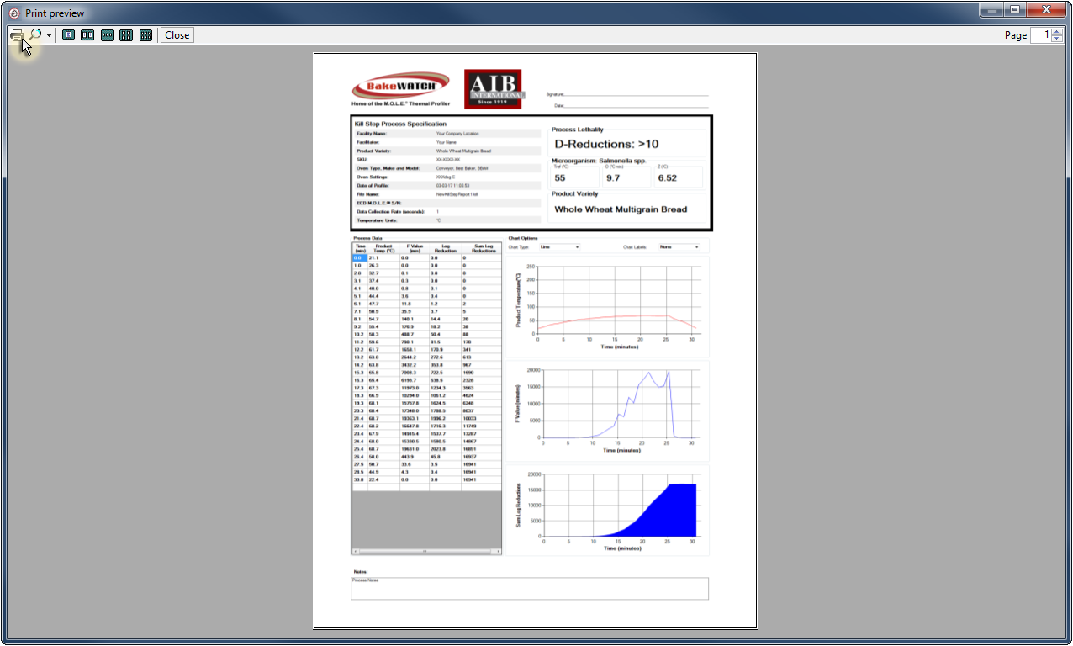Maximize the Print preview window
The image size is (1073, 646).
(1015, 10)
